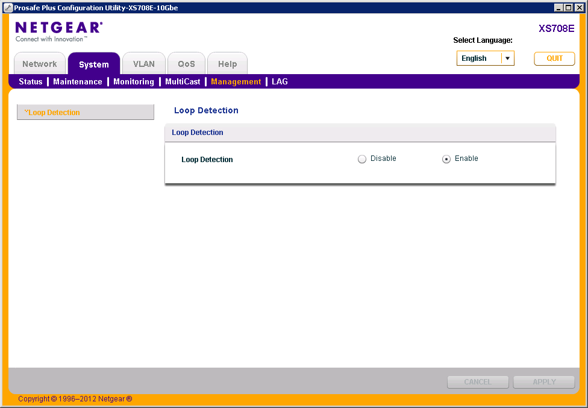Click the NETGEAR logo
The image size is (588, 408).
[59, 31]
